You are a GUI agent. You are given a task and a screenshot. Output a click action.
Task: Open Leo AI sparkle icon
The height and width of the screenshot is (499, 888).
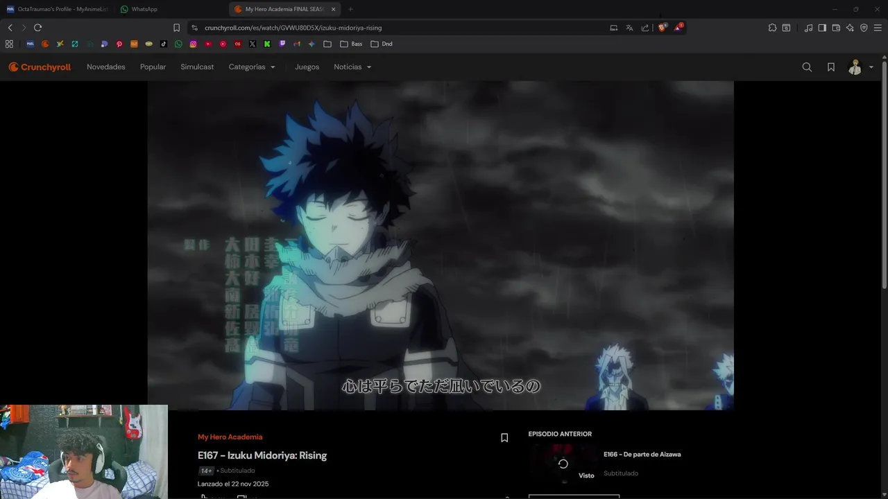850,28
